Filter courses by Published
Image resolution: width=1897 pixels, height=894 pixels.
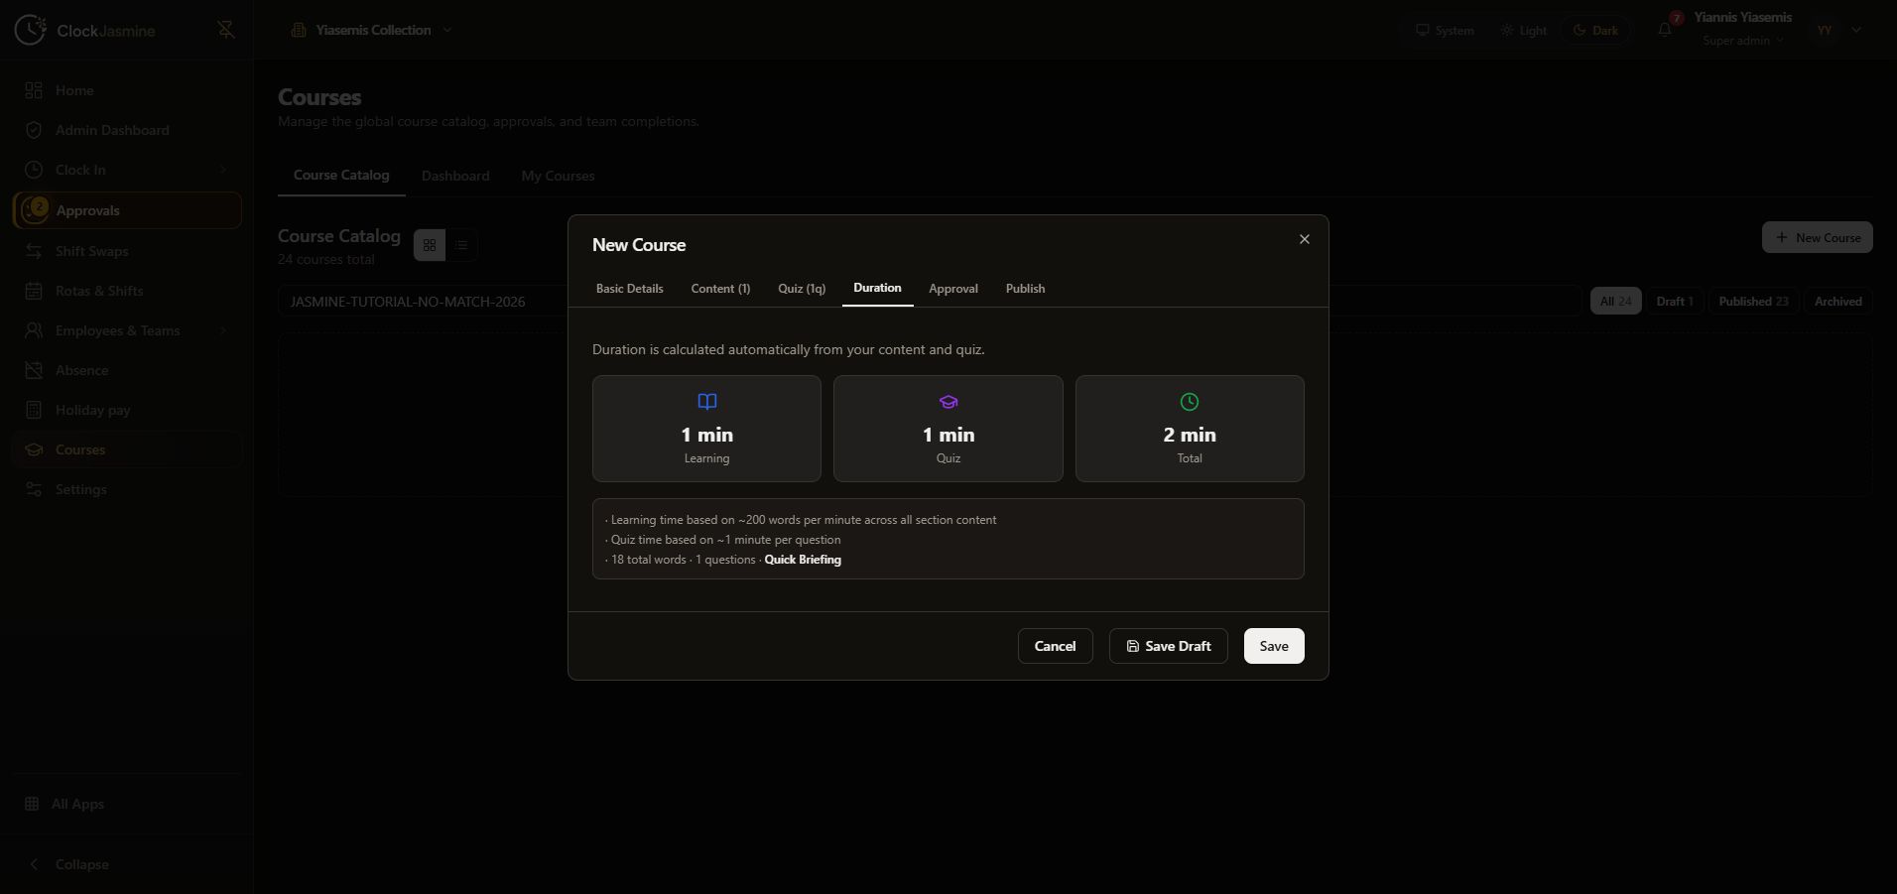[1753, 302]
